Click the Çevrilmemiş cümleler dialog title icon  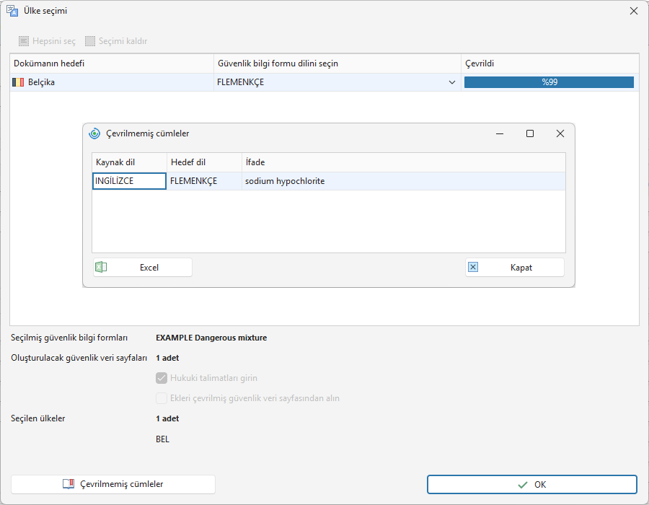pyautogui.click(x=94, y=133)
